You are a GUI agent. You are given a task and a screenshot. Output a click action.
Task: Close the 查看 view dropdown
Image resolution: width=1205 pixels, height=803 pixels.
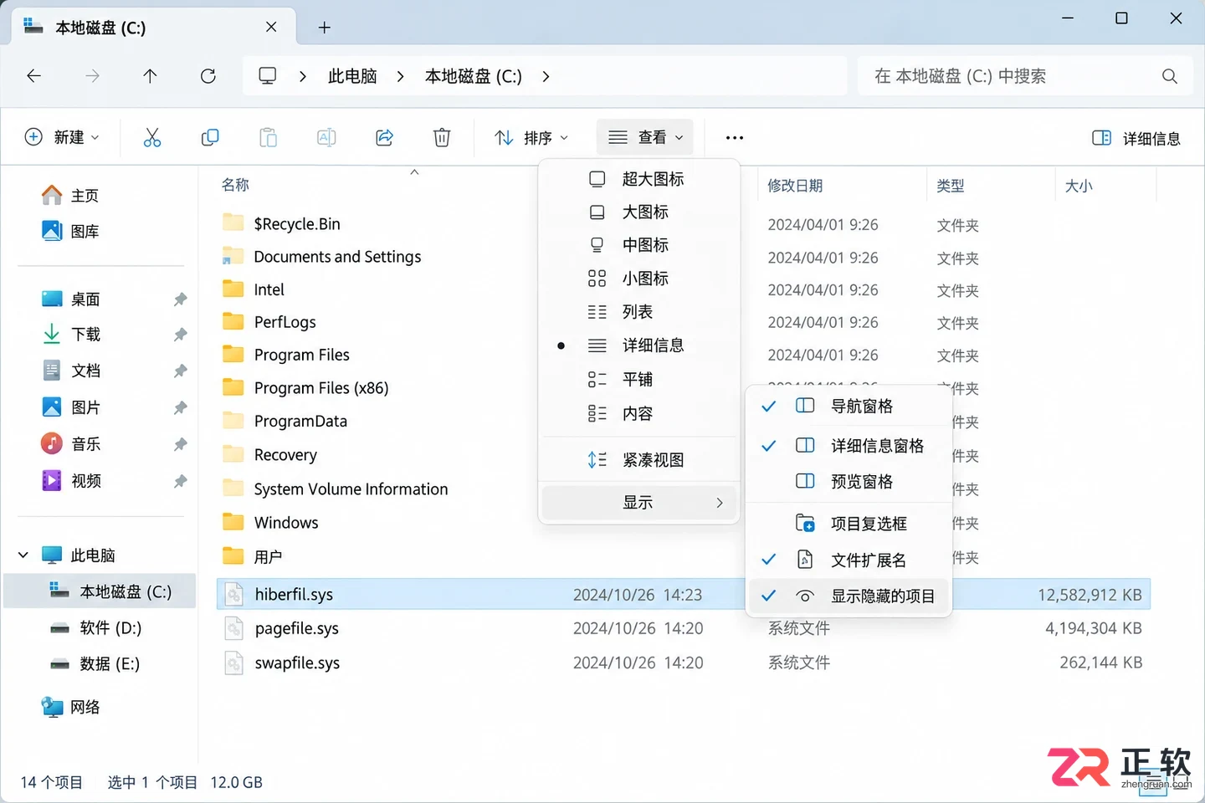coord(645,137)
